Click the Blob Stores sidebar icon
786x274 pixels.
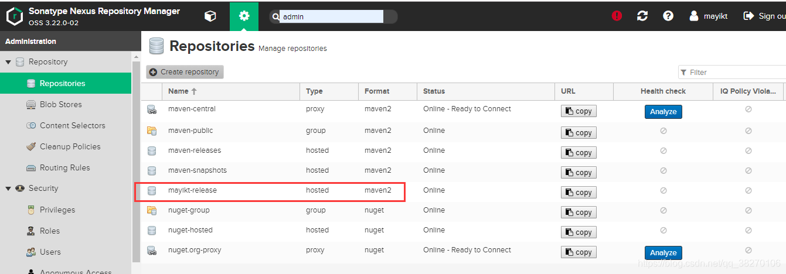click(x=31, y=104)
